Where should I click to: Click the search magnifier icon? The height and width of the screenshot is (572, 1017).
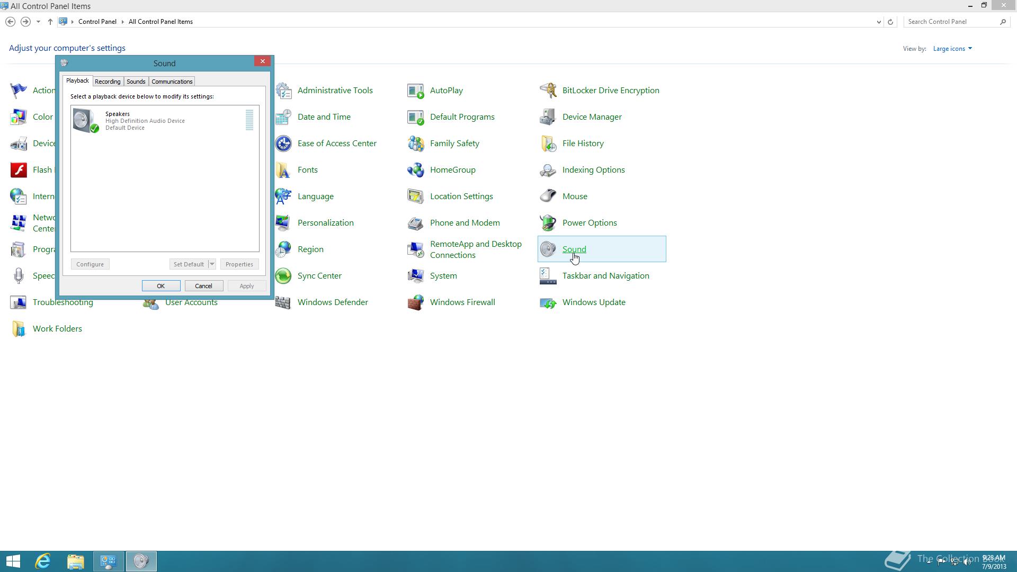(1003, 22)
